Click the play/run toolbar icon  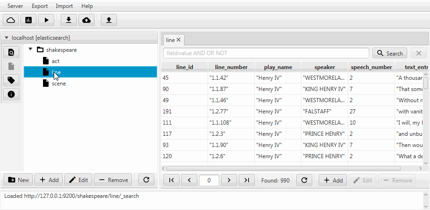point(46,20)
